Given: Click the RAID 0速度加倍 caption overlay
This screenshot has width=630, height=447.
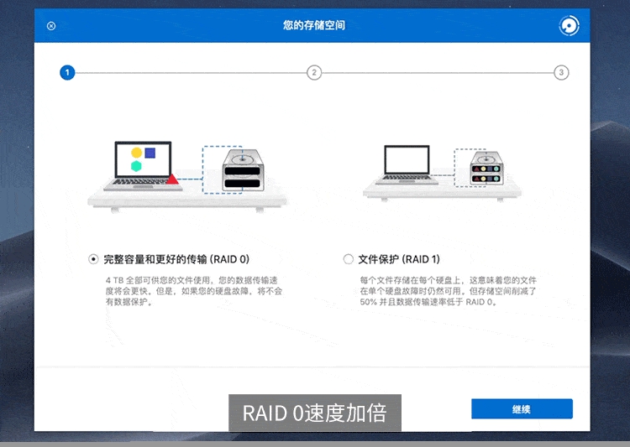Looking at the screenshot, I should click(315, 413).
